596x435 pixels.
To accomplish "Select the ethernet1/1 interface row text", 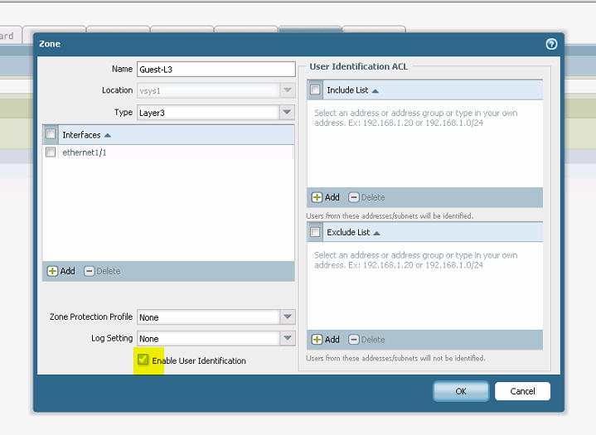I will pyautogui.click(x=85, y=152).
